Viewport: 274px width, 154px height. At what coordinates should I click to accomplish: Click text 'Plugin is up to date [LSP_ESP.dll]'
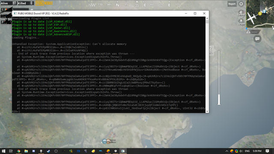[39, 25]
